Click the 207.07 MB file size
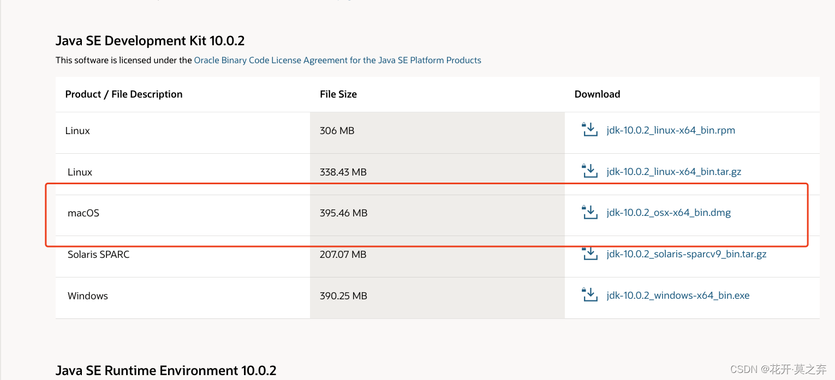 coord(343,254)
